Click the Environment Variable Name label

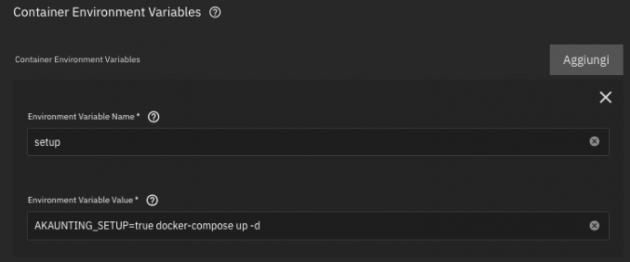tap(84, 116)
